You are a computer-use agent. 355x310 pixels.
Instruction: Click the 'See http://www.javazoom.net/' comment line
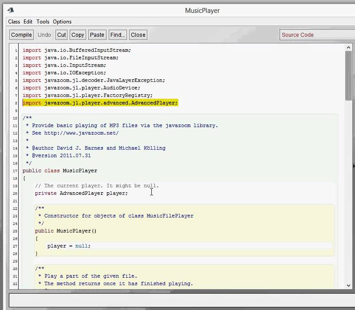pyautogui.click(x=72, y=133)
